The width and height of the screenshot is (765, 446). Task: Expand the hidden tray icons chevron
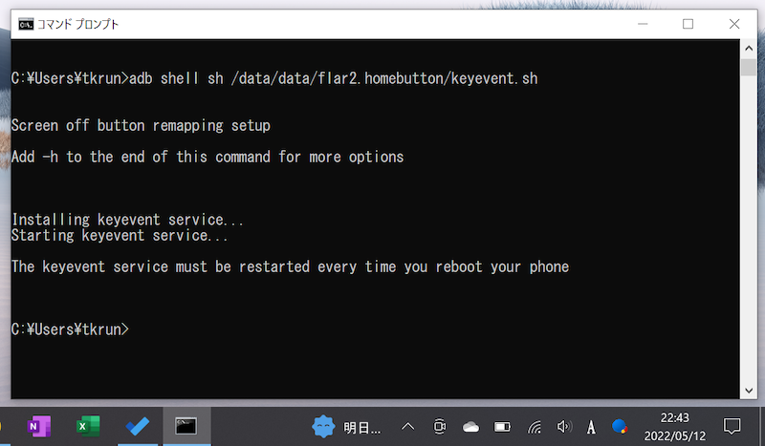click(x=408, y=426)
